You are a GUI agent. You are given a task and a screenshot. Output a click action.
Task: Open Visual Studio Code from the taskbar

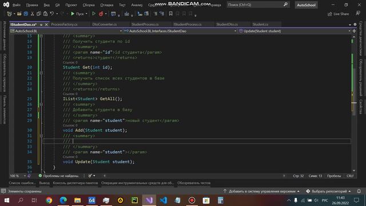tap(164, 200)
